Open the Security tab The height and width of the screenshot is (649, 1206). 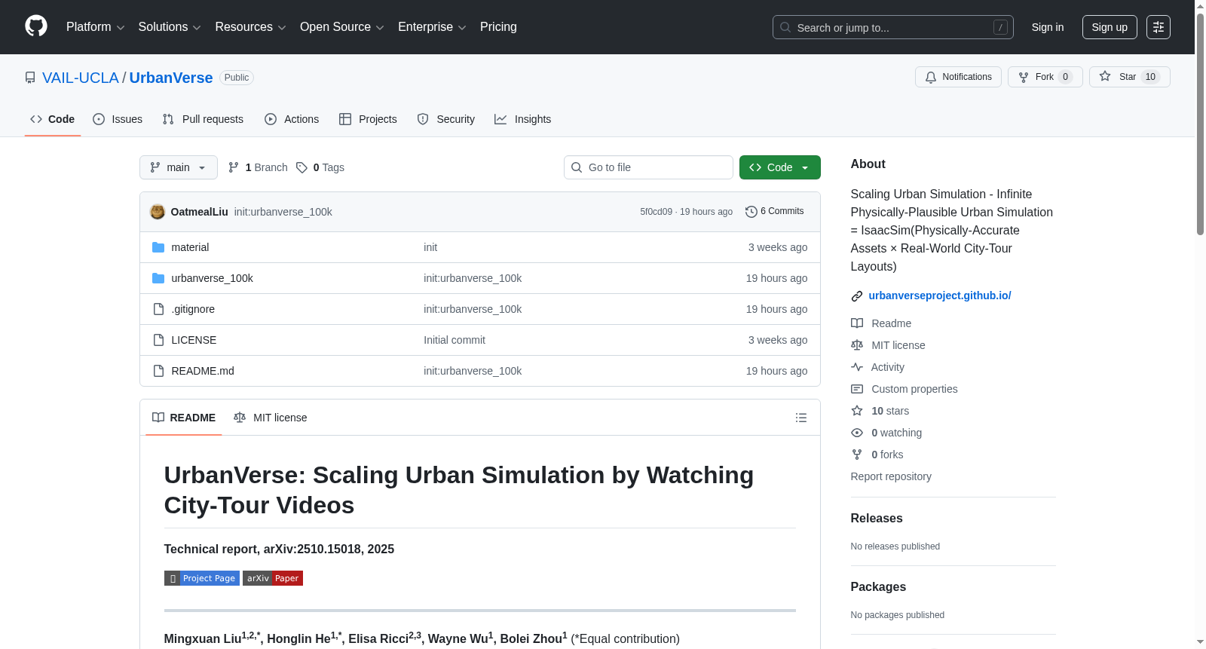pos(446,119)
